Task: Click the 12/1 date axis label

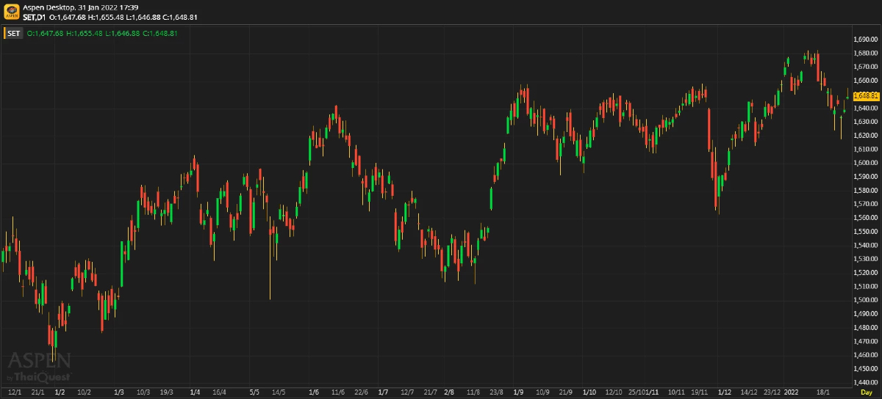Action: coord(14,392)
